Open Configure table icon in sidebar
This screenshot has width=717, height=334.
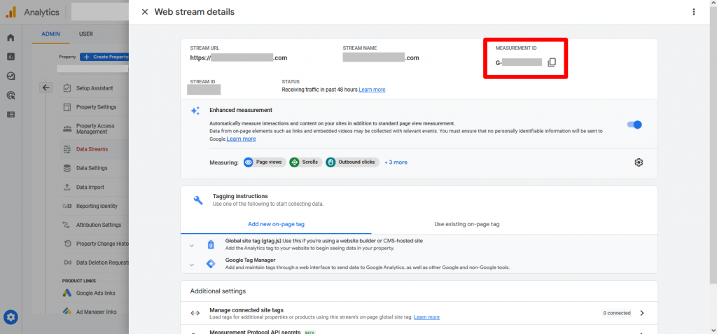point(11,115)
